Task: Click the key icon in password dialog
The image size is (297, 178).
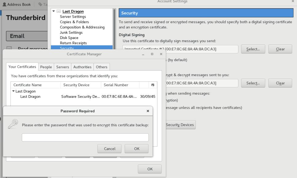Action: tap(13, 124)
